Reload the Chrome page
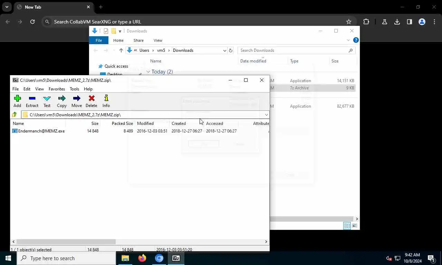The height and width of the screenshot is (265, 442). pyautogui.click(x=32, y=22)
